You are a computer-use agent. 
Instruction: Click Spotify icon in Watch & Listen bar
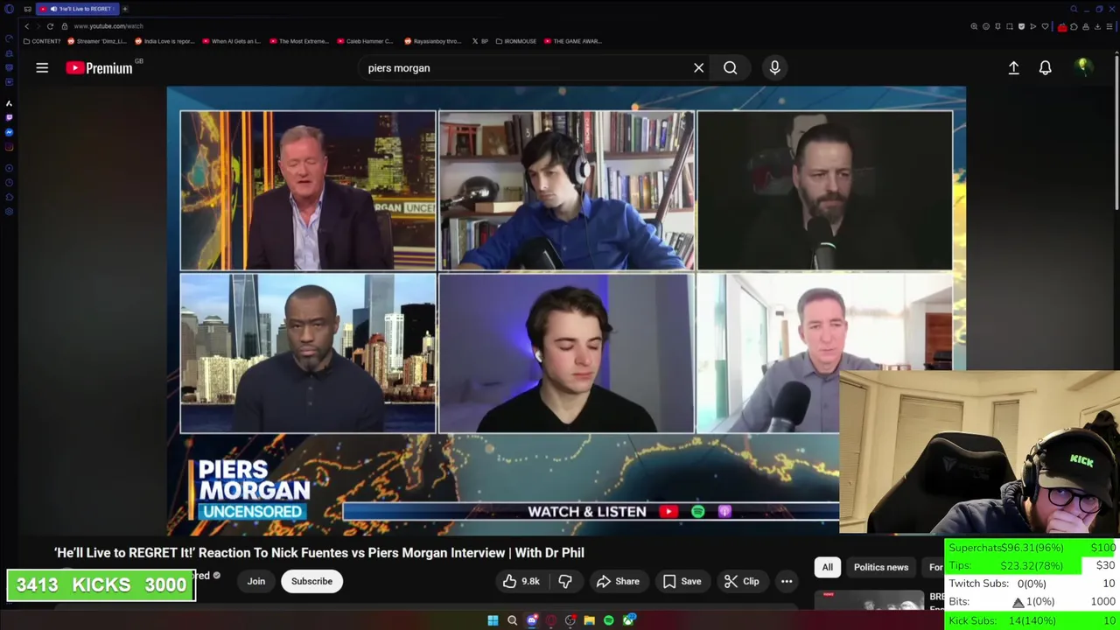point(697,511)
